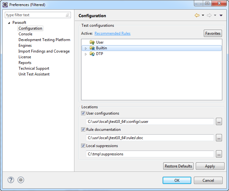Expand the DTP tree node
This screenshot has height=191, width=229.
86,54
